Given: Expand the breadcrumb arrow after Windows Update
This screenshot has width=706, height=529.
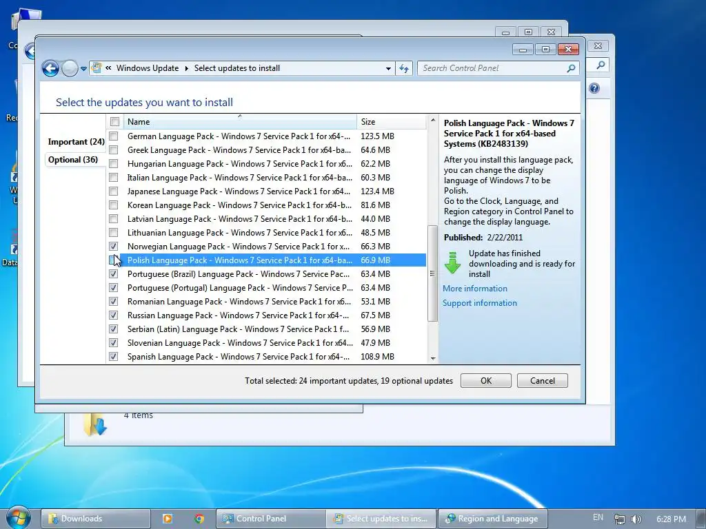Looking at the screenshot, I should click(186, 68).
